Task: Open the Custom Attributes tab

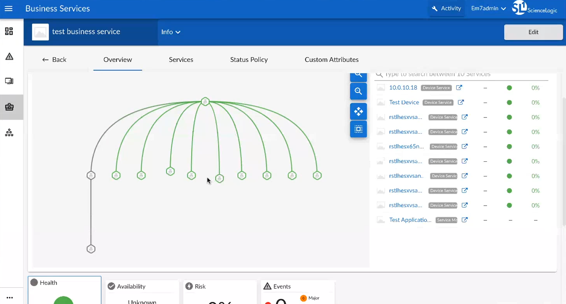Action: 331,60
